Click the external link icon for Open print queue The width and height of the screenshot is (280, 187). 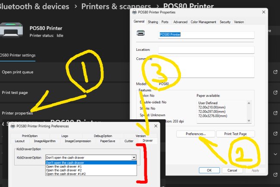tap(275, 72)
